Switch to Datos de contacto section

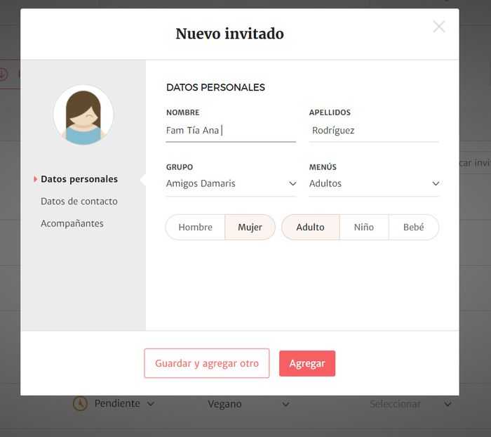79,201
